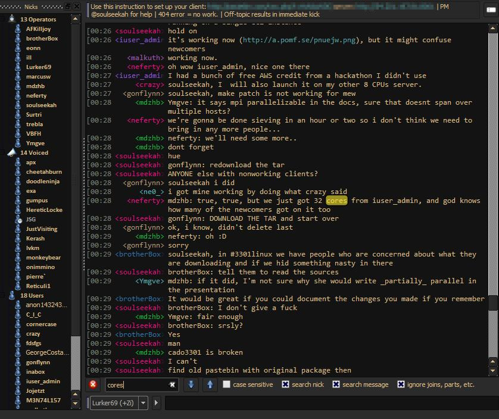Enable the case sensitive checkbox

click(226, 384)
